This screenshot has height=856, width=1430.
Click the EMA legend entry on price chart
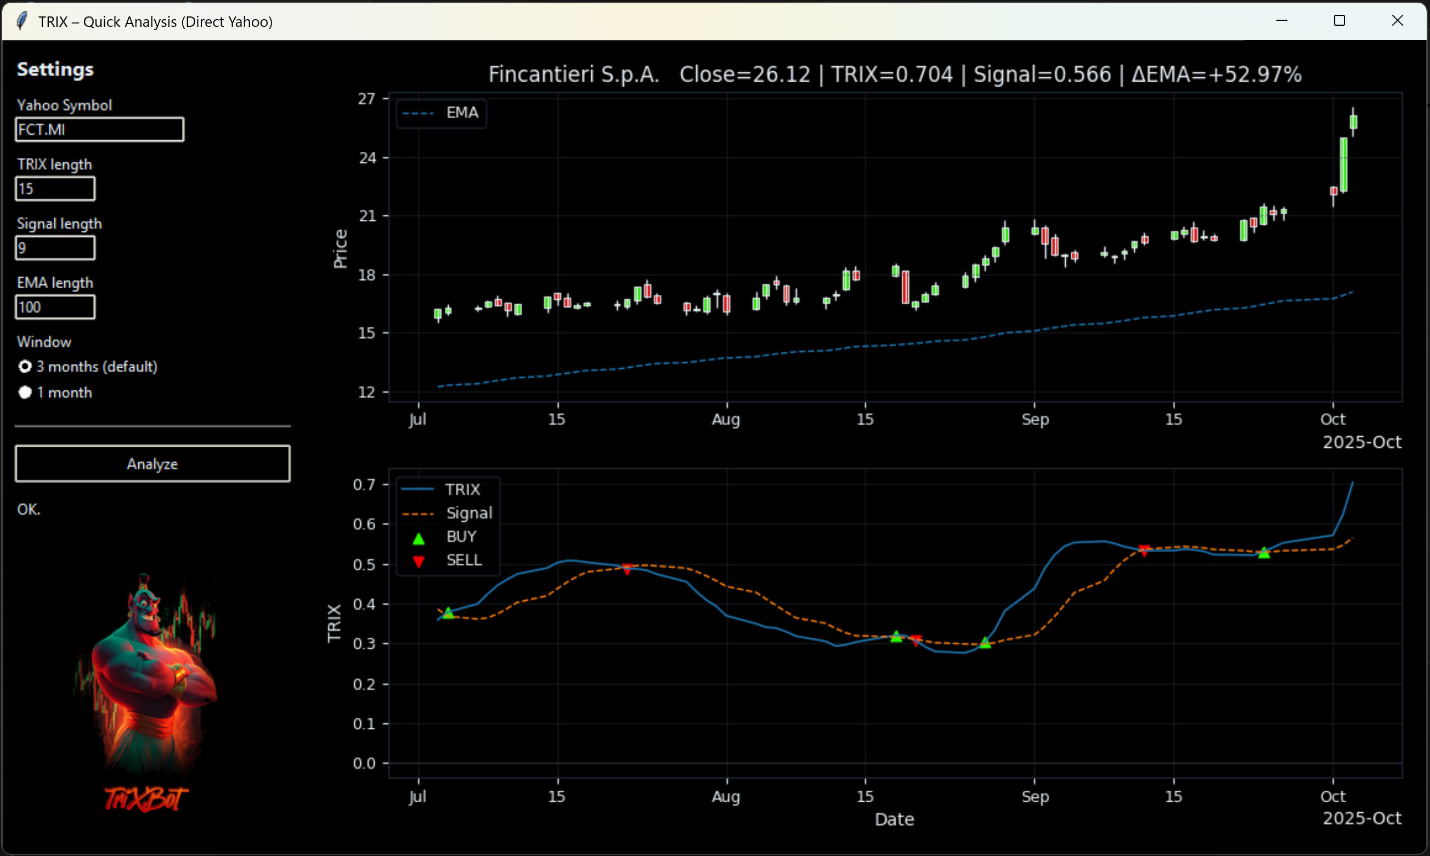pos(441,113)
